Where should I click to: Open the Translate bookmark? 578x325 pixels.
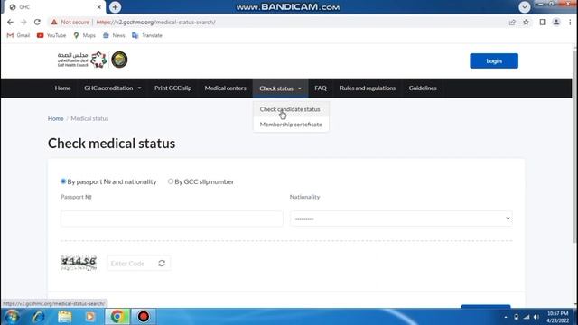click(147, 35)
